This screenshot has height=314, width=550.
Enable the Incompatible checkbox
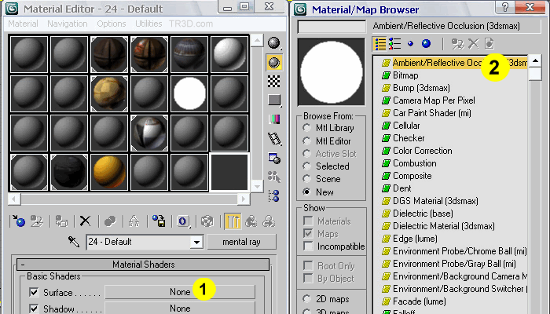click(306, 246)
